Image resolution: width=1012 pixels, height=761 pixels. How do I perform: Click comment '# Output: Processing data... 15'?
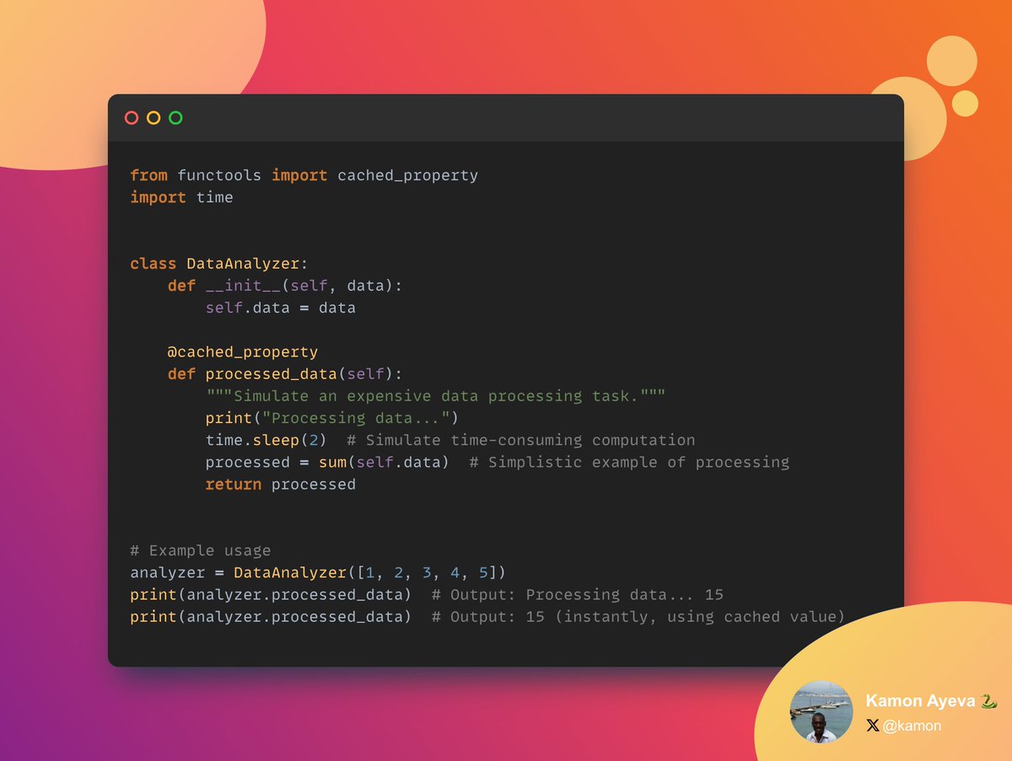(578, 594)
